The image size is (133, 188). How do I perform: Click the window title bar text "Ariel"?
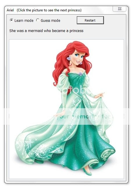[x=10, y=10]
